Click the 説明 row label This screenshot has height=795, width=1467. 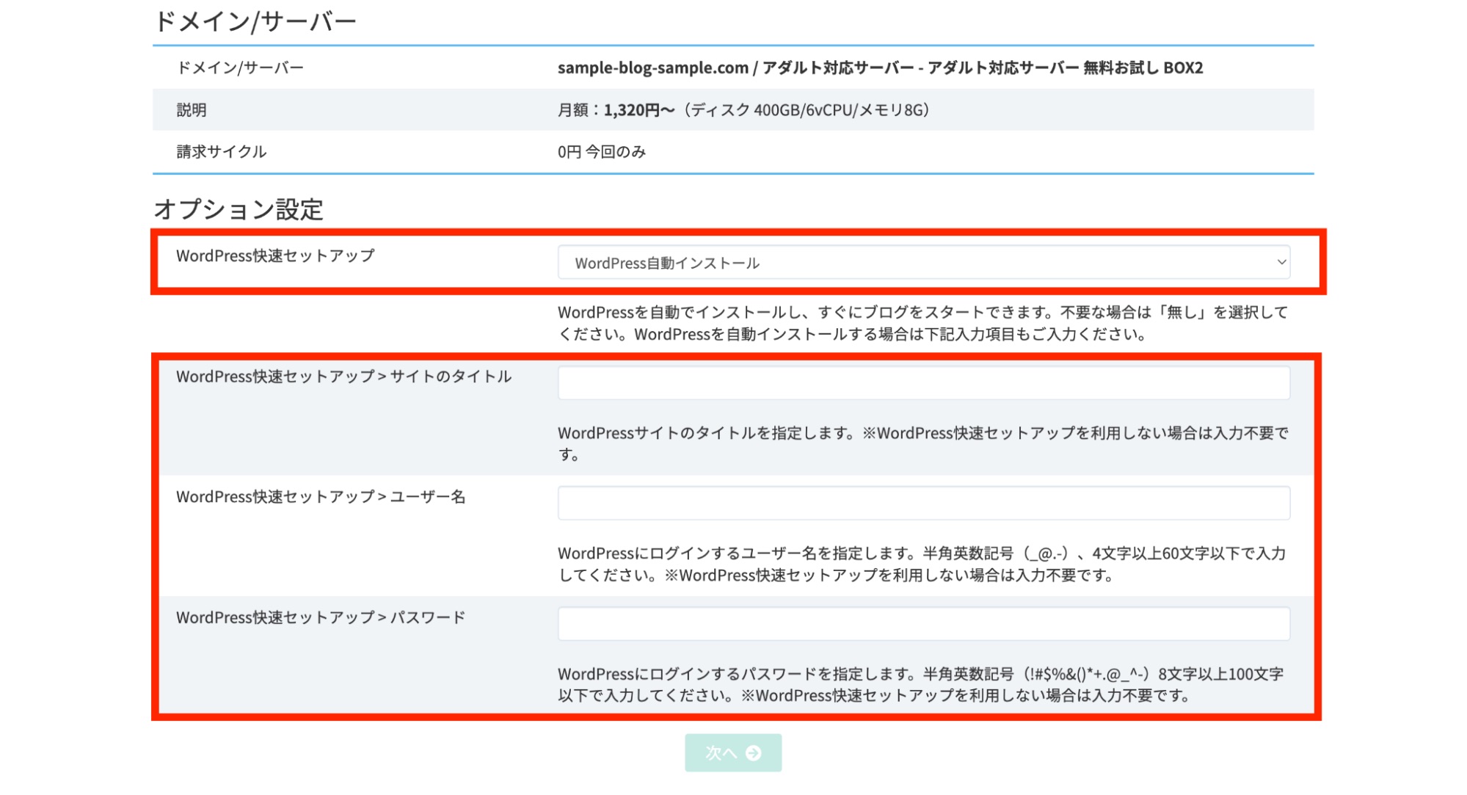pos(192,110)
